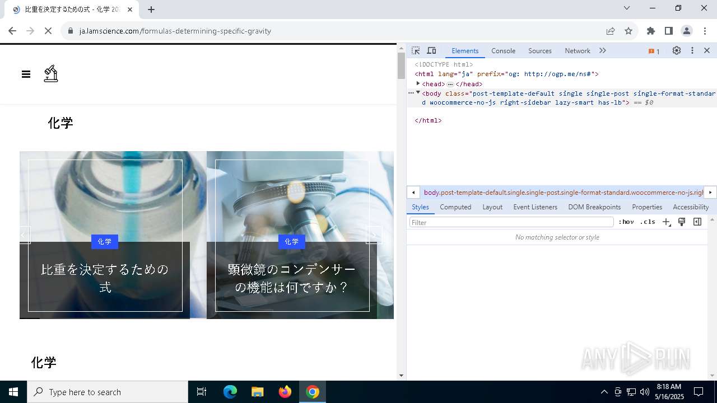This screenshot has height=403, width=717.
Task: Add a new style rule
Action: (x=666, y=222)
